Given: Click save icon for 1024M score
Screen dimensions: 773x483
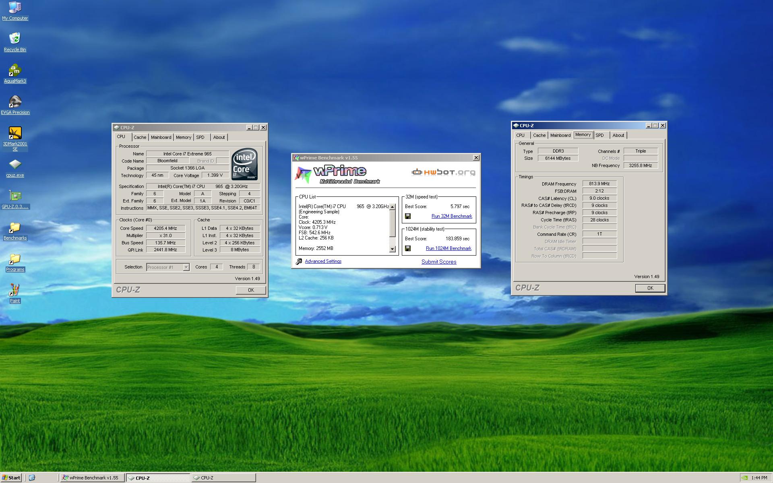Looking at the screenshot, I should pyautogui.click(x=407, y=248).
